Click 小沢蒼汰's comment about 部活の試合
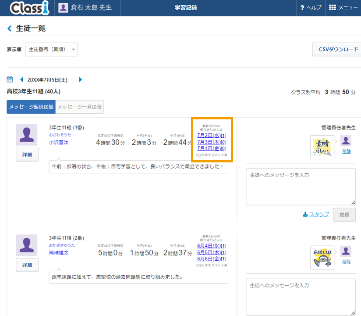Image resolution: width=361 pixels, height=316 pixels. pyautogui.click(x=138, y=166)
